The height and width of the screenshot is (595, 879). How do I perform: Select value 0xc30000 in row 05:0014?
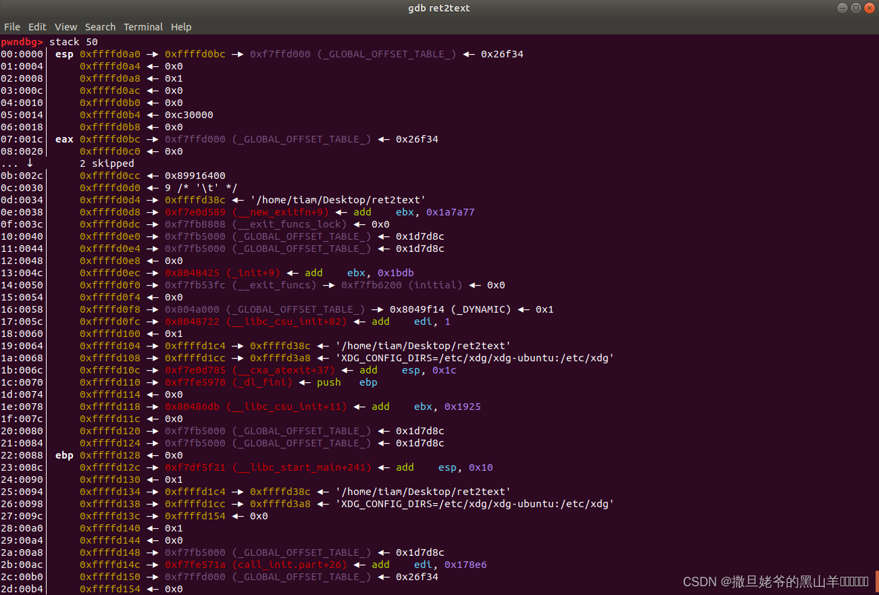[189, 115]
